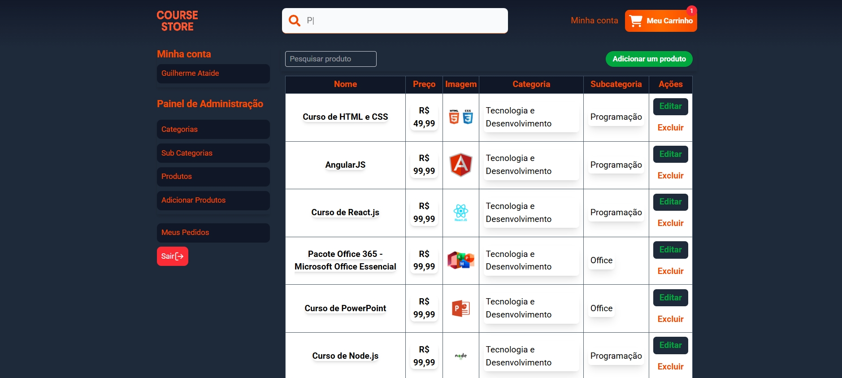Edit the Curso de HTML e CSS product

[x=670, y=106]
